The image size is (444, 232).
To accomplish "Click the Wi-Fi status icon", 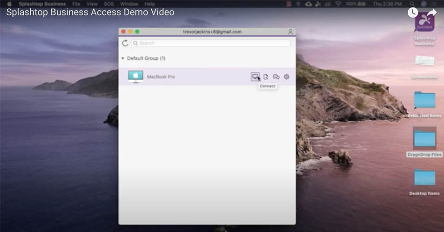I will [338, 4].
